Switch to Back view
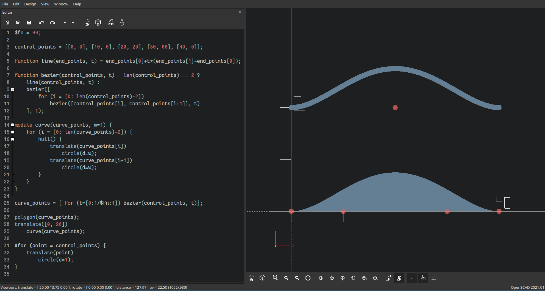Viewport: 545px width, 291px height. click(375, 278)
